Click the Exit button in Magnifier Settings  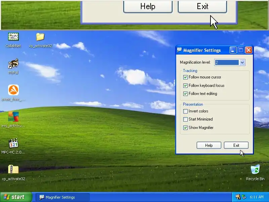(236, 145)
